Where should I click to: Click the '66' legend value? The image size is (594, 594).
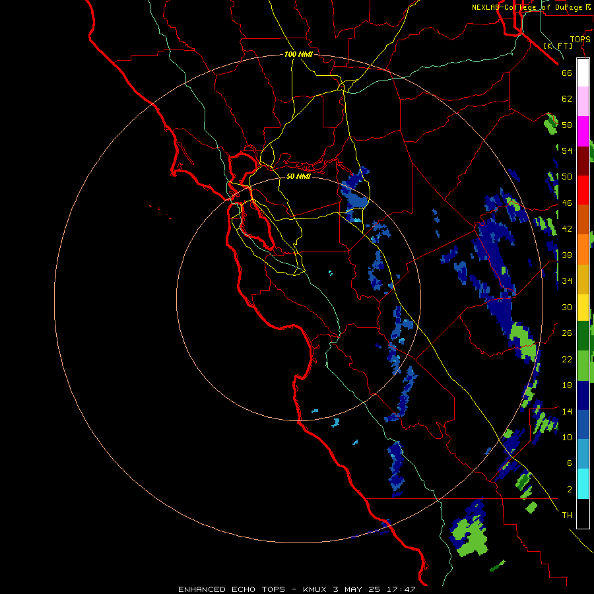(x=567, y=73)
